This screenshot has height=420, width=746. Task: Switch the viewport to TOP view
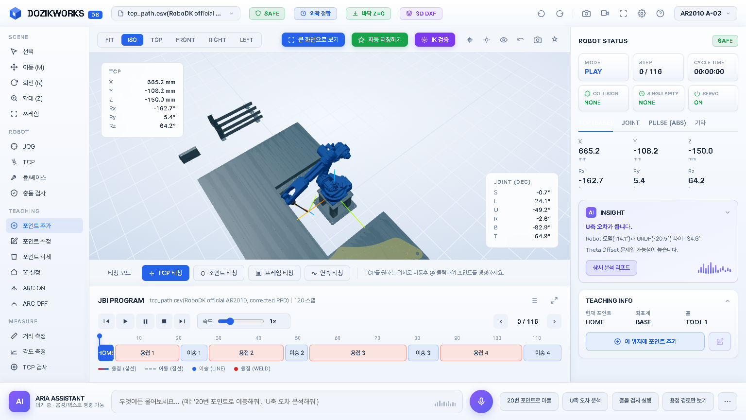(x=156, y=40)
